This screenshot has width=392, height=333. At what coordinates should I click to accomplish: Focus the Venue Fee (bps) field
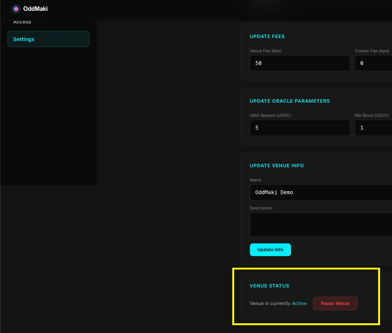coord(300,63)
